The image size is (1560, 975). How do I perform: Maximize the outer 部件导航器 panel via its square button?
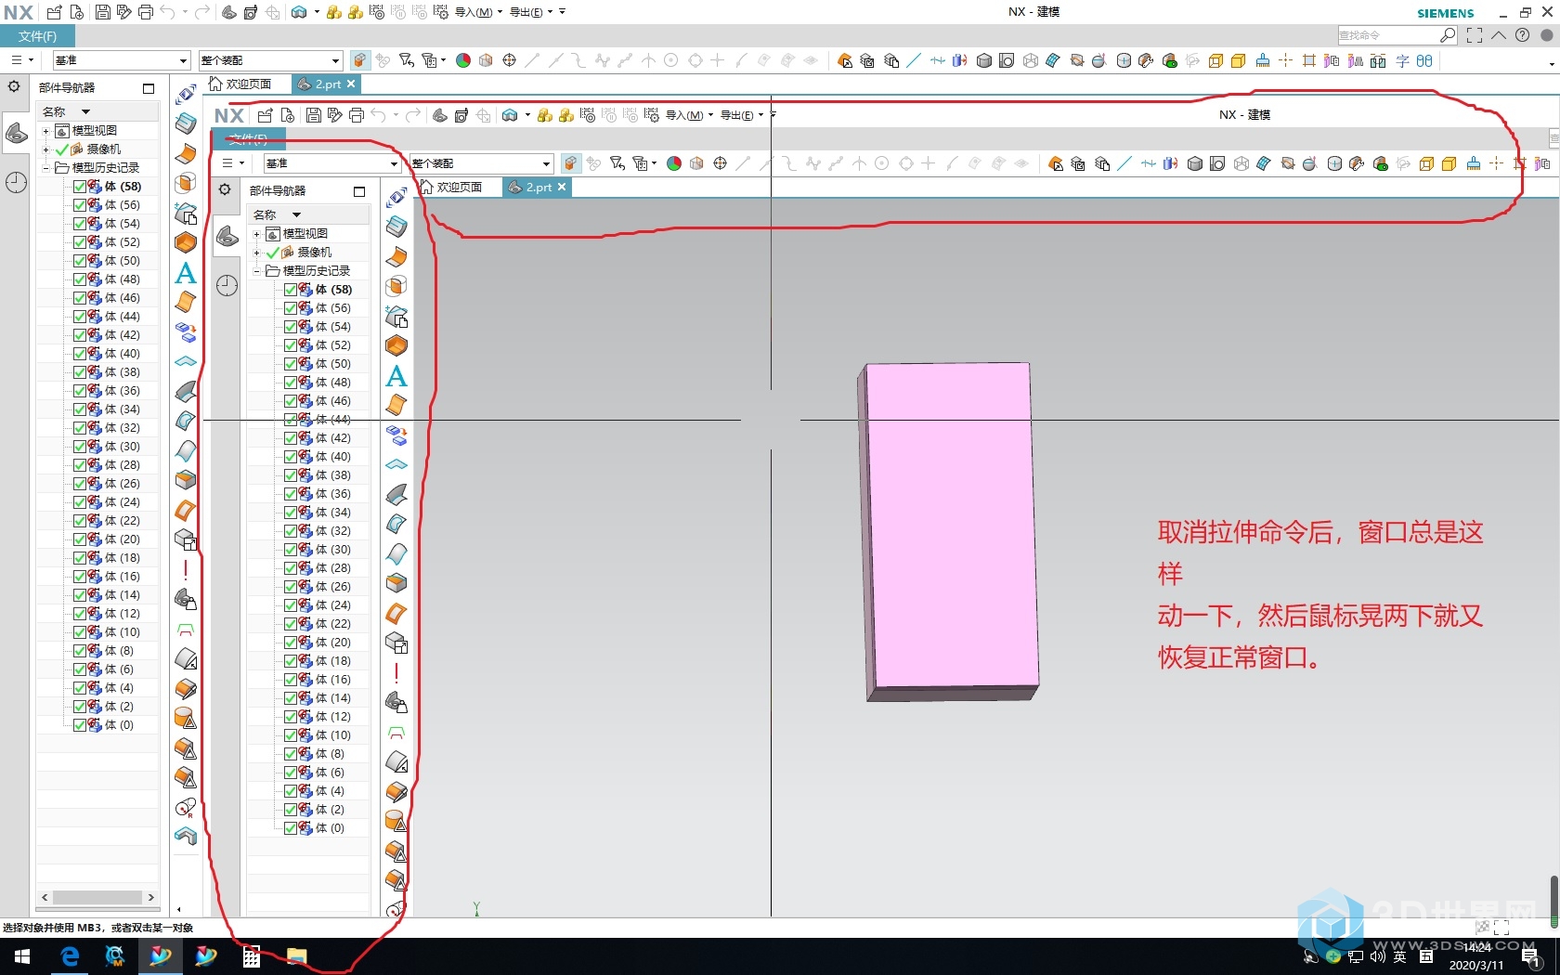click(x=149, y=88)
